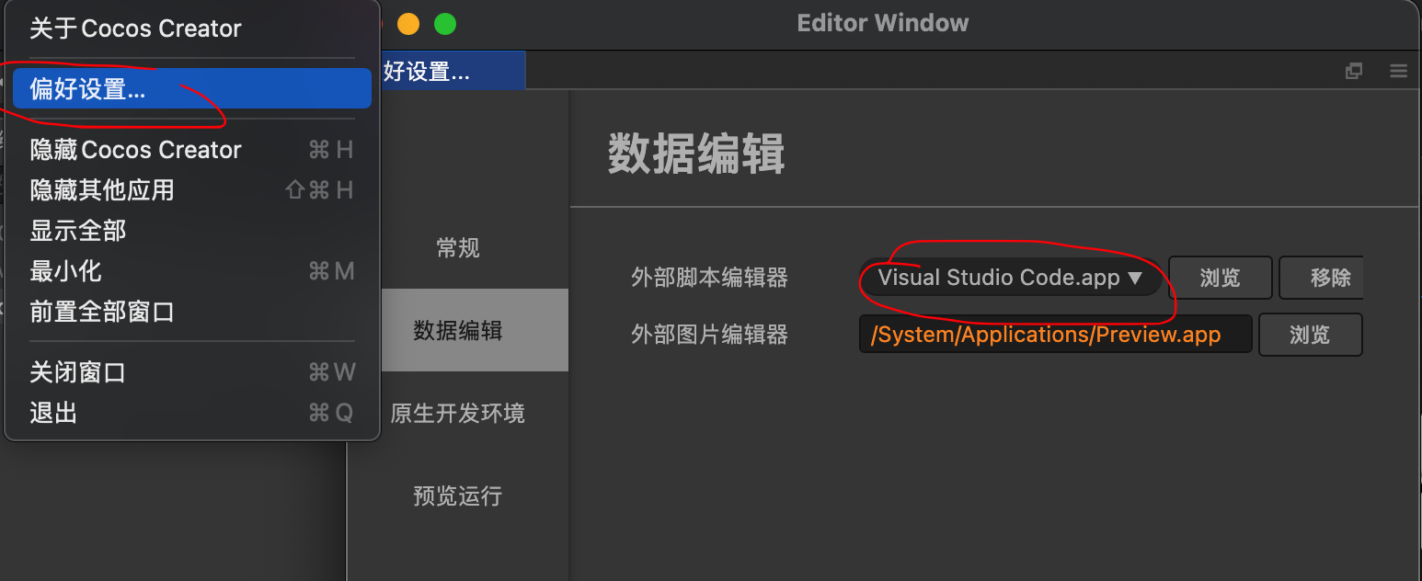Click the external image editor path field
This screenshot has height=581, width=1422.
tap(1055, 335)
